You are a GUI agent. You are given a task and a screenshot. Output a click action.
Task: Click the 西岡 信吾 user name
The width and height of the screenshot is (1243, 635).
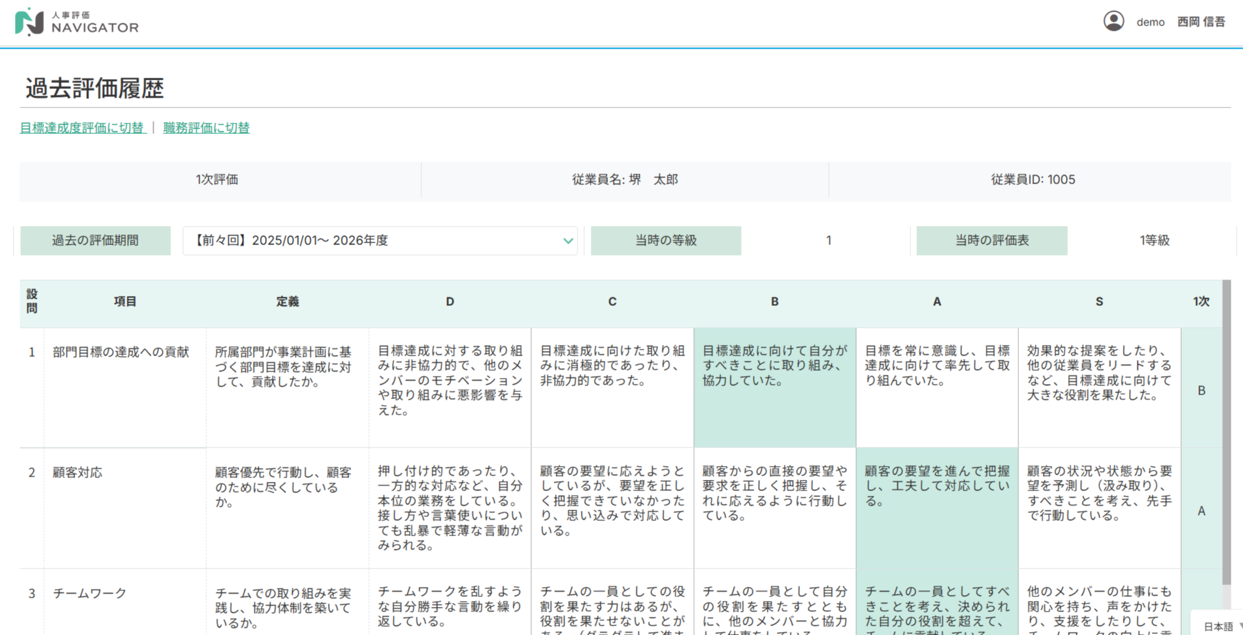(1201, 22)
